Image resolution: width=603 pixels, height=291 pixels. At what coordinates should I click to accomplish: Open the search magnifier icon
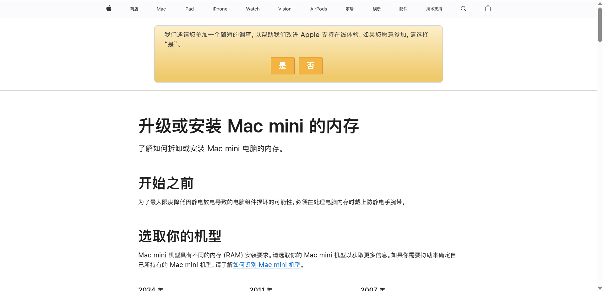click(464, 9)
